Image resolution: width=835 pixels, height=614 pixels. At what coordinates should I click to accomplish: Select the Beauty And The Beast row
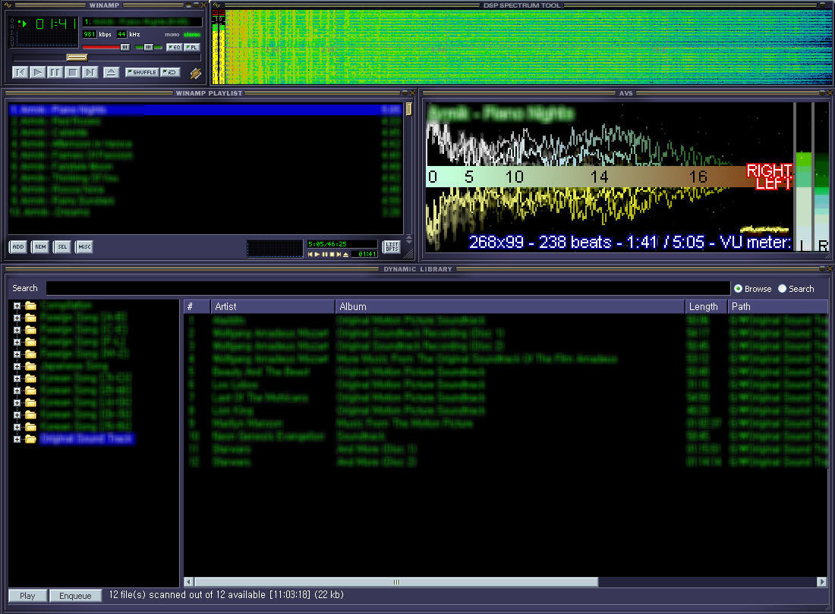[505, 371]
